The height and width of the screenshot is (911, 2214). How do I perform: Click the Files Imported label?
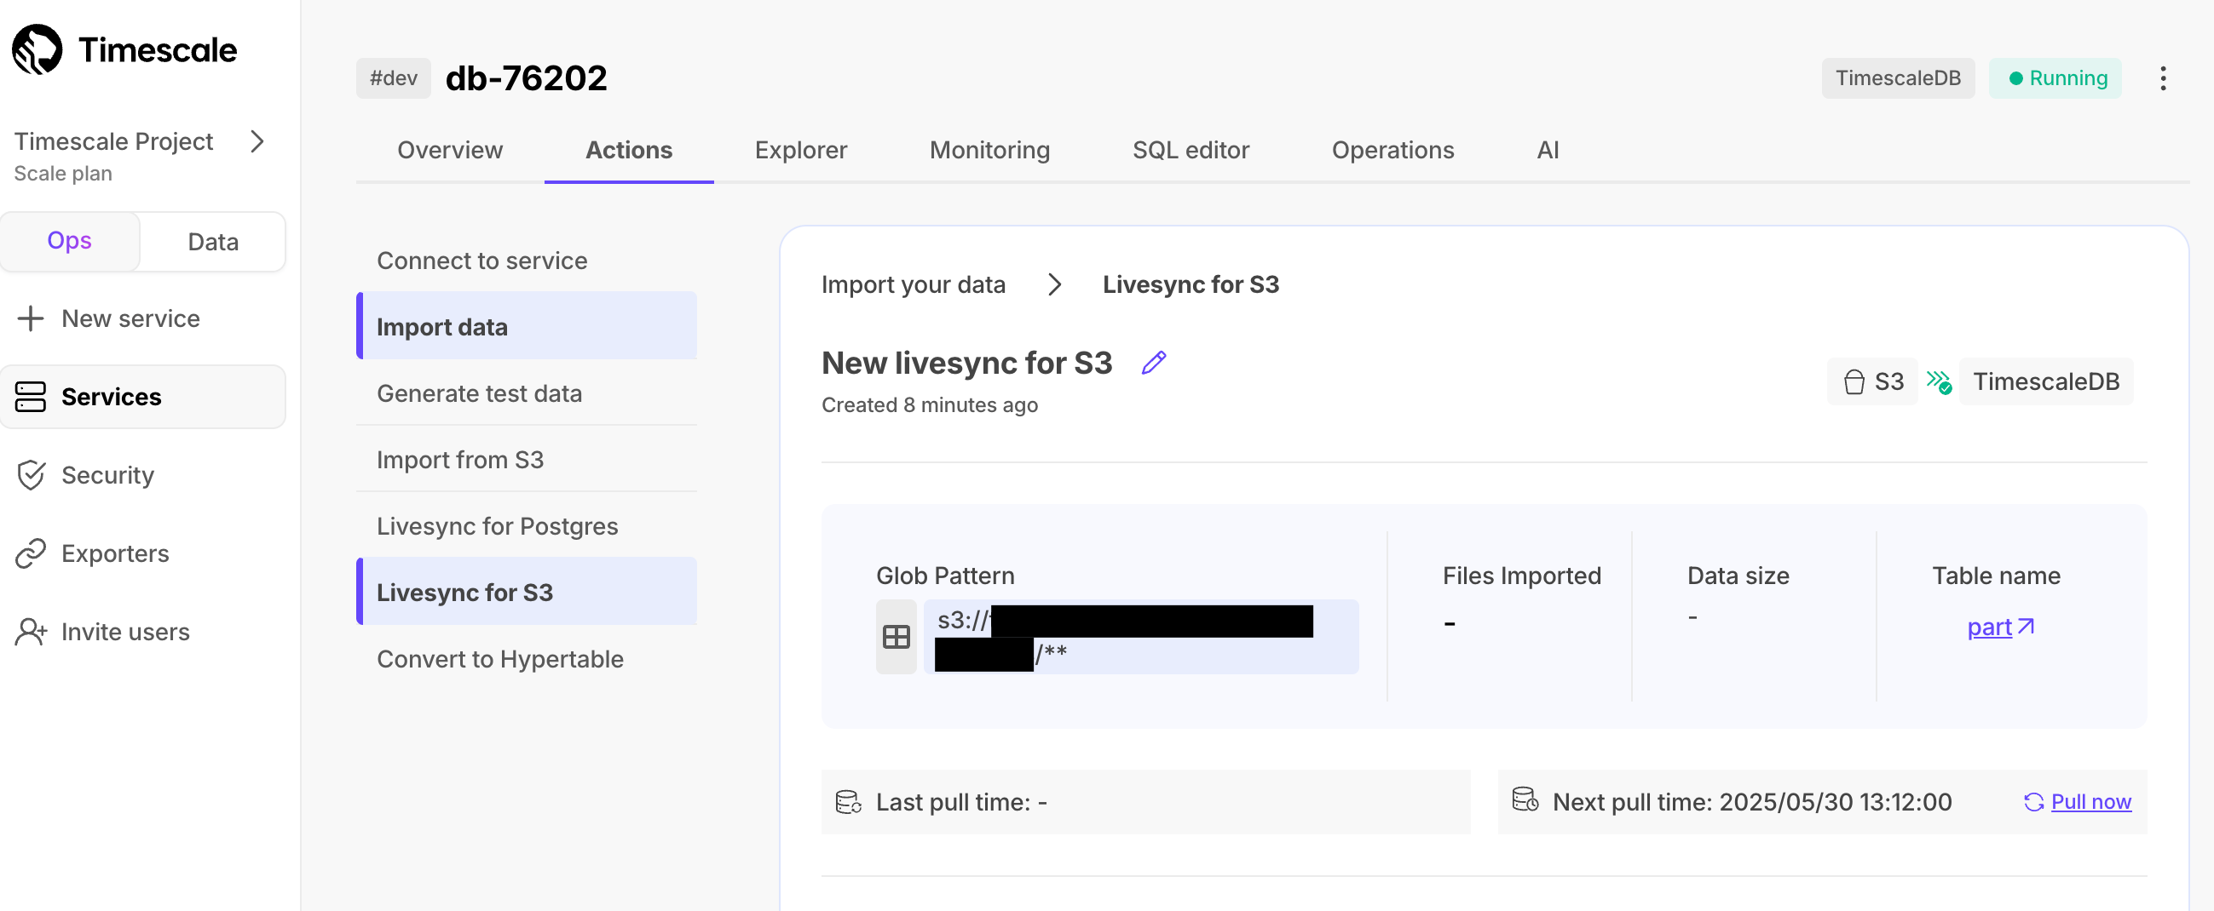(x=1522, y=576)
